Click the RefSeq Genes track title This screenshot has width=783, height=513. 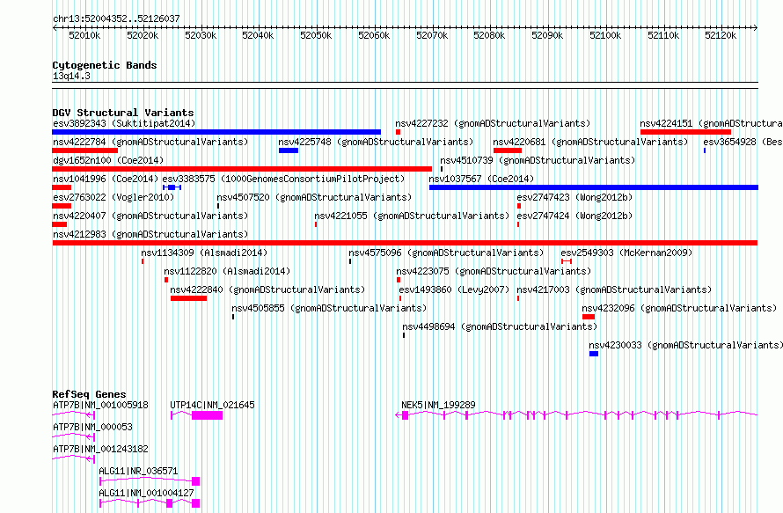pyautogui.click(x=89, y=394)
